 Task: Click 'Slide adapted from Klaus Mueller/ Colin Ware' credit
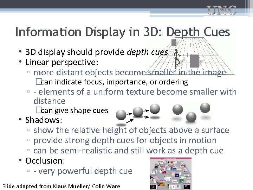[61, 186]
